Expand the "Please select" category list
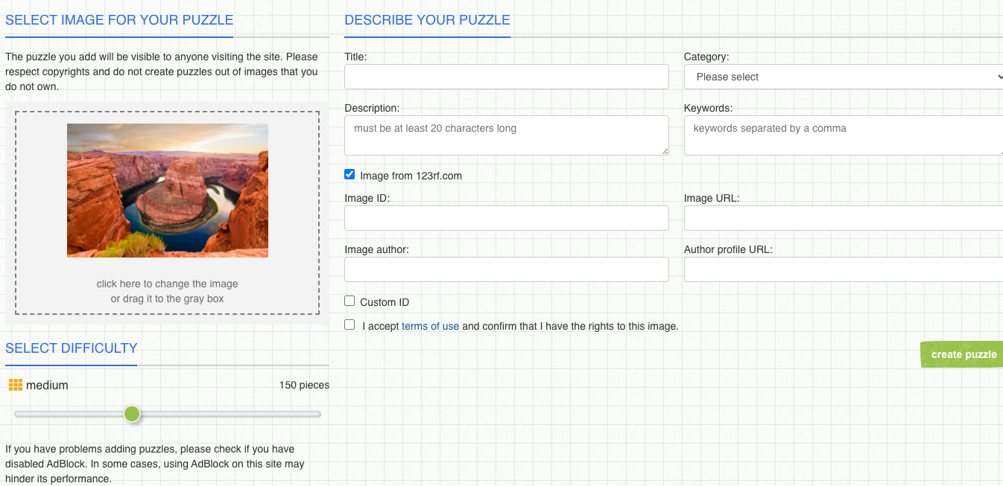This screenshot has height=486, width=1003. 843,77
